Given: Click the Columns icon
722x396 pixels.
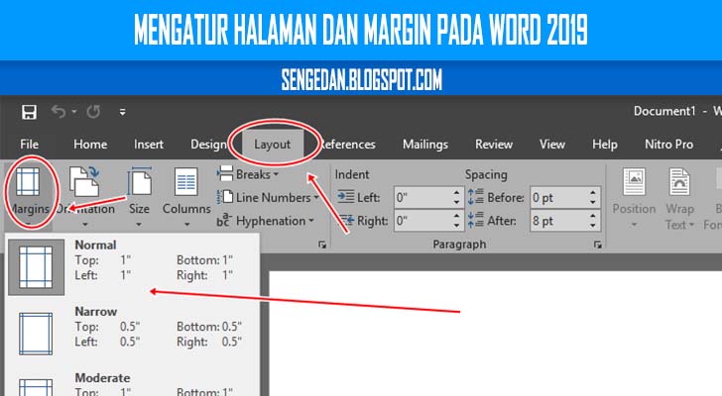Looking at the screenshot, I should 186,182.
